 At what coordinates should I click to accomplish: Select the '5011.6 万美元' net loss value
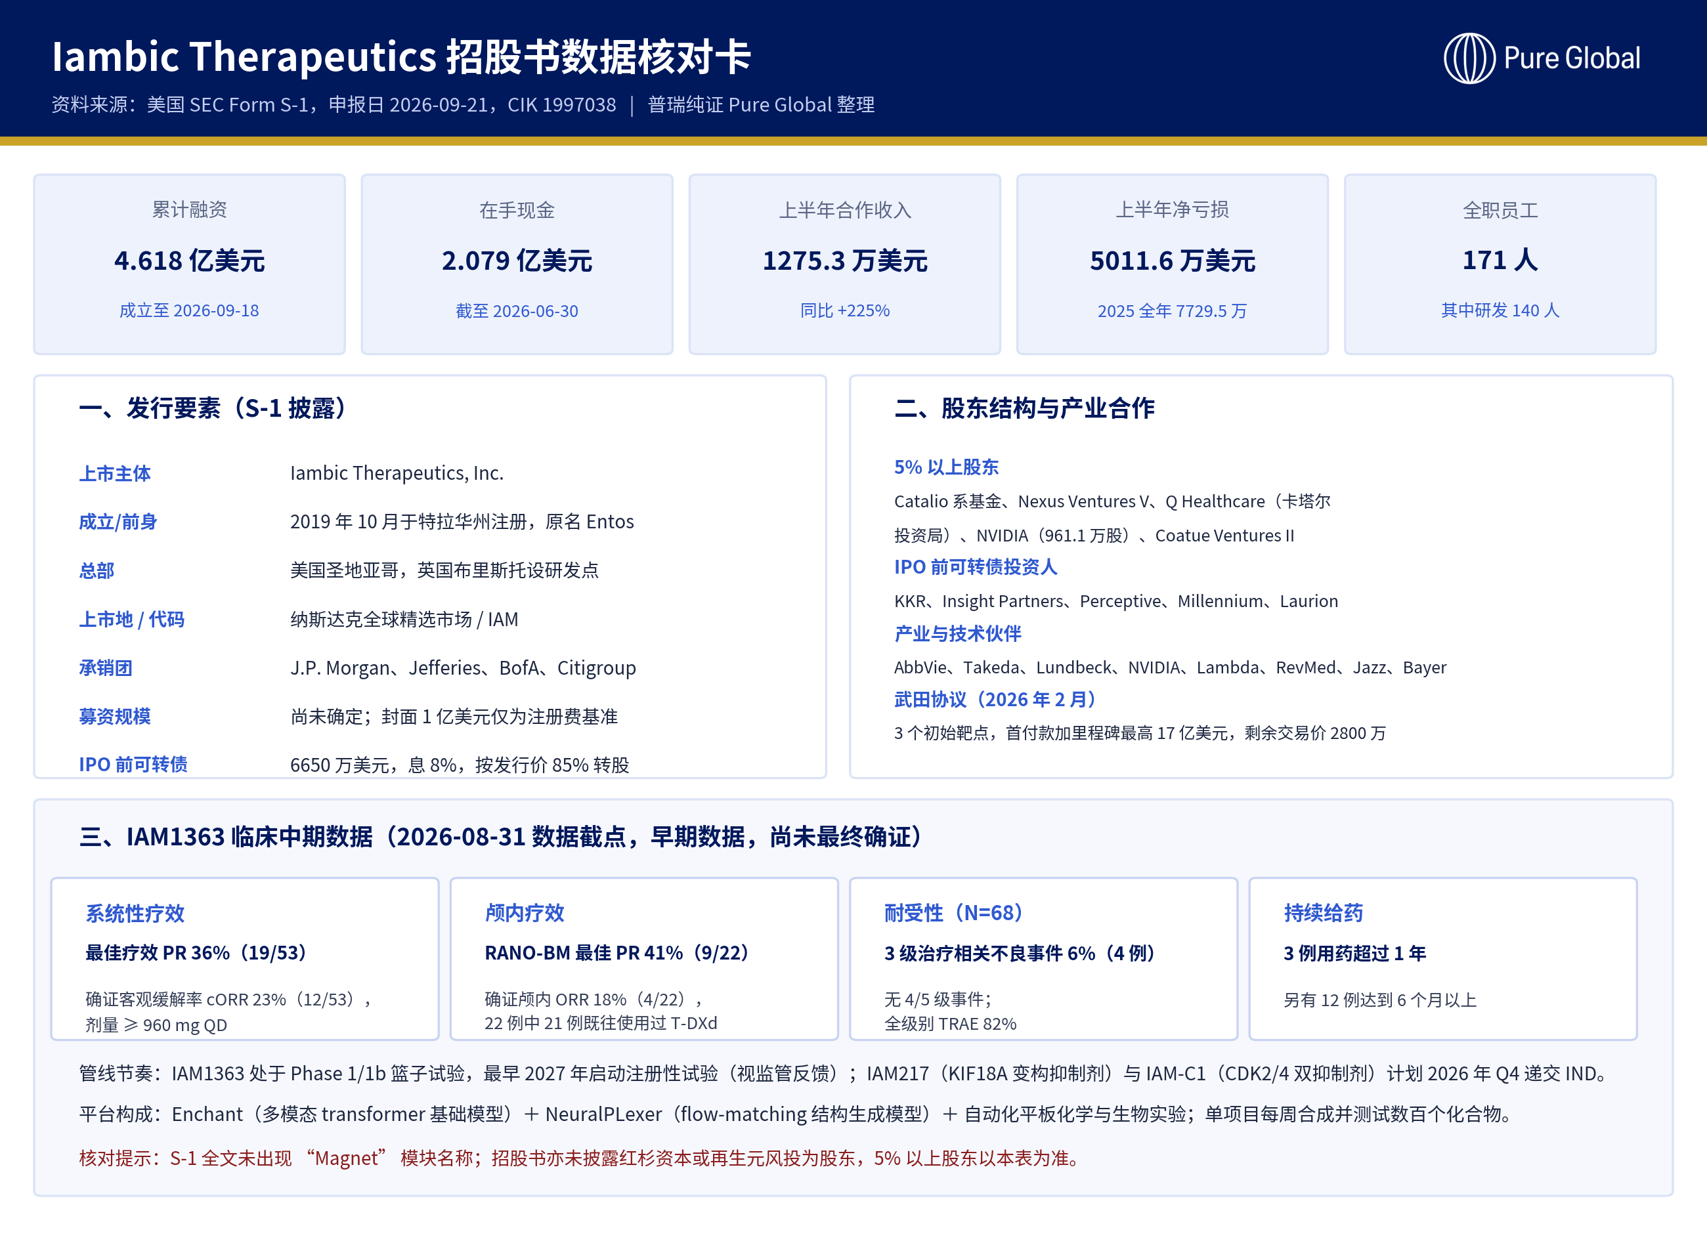coord(1173,261)
